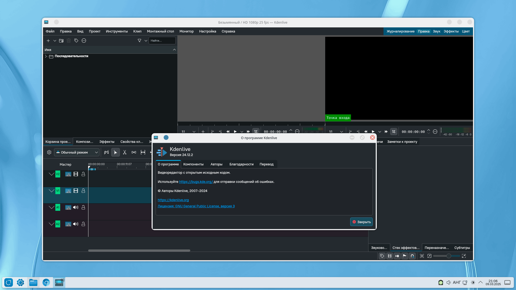Image resolution: width=516 pixels, height=290 pixels.
Task: Mute audio track A1
Action: pos(76,207)
